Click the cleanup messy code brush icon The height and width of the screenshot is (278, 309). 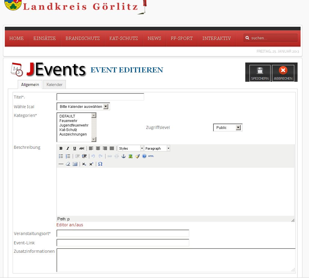coord(137,156)
